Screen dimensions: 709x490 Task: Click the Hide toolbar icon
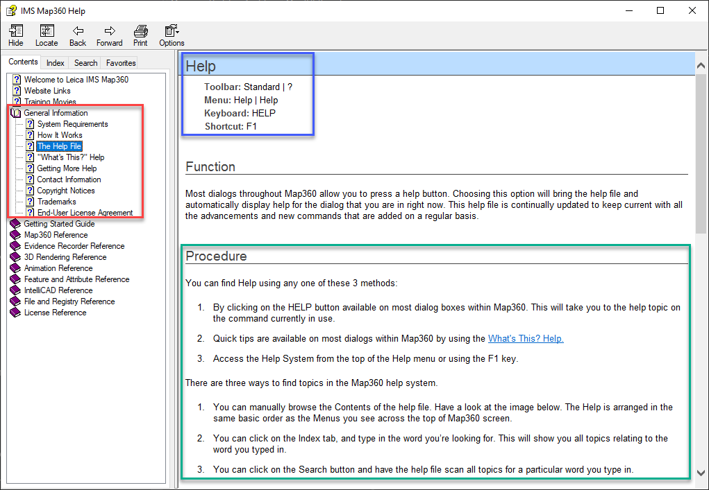click(x=16, y=31)
